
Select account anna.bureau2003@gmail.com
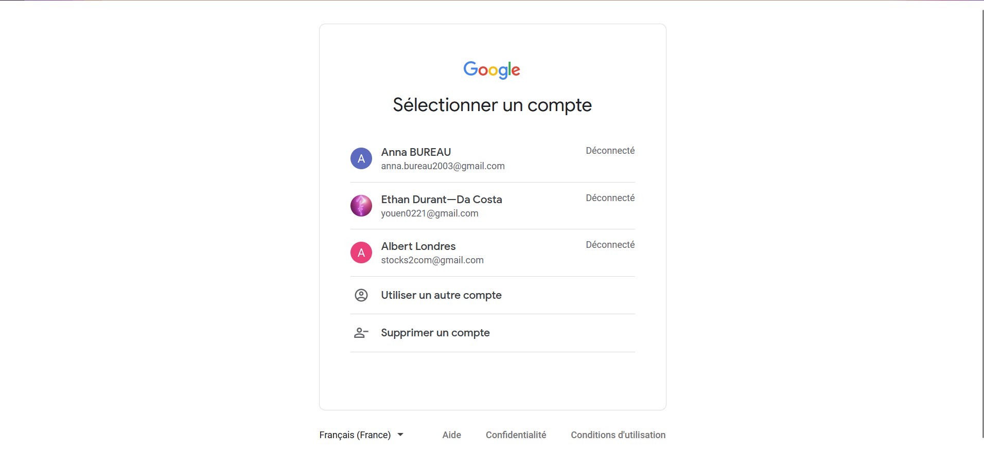point(443,166)
